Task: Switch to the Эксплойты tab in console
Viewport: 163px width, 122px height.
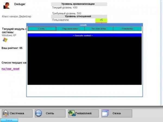Action: point(99,29)
